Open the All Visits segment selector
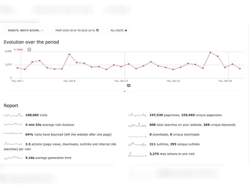Image resolution: width=249 pixels, height=187 pixels. (119, 30)
